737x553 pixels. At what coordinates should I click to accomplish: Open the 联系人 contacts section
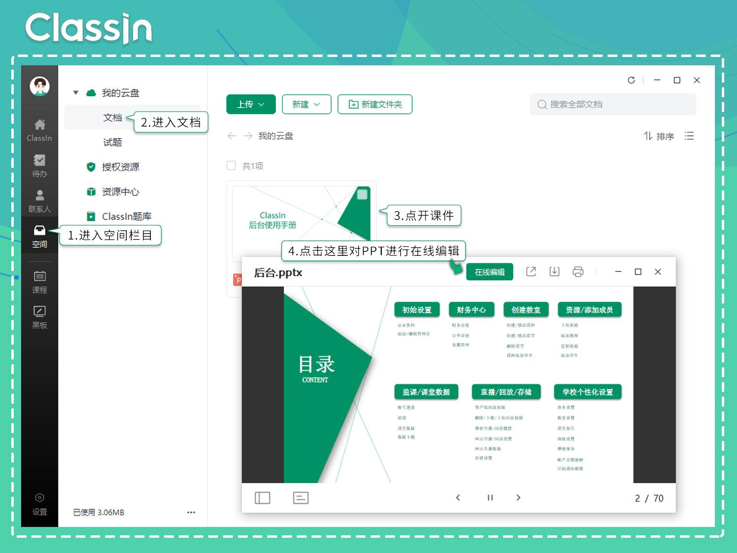(39, 201)
